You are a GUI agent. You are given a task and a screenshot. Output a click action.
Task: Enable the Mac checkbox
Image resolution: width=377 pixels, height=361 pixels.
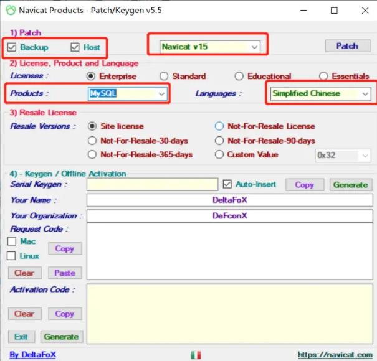[12, 241]
